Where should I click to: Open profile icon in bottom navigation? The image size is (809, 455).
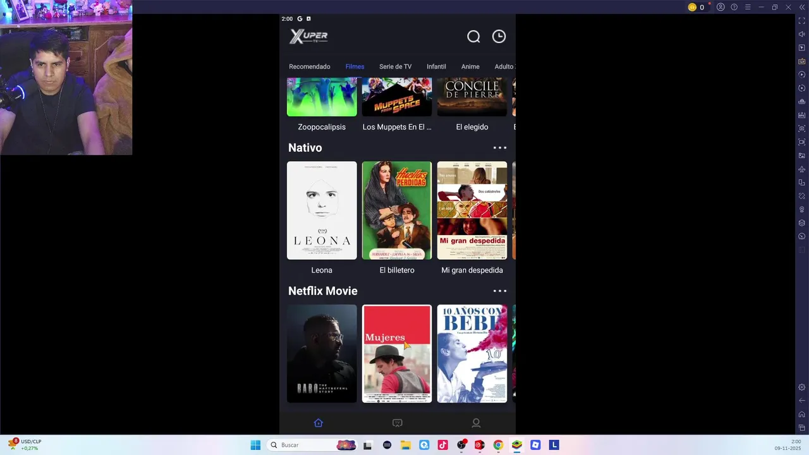point(476,423)
